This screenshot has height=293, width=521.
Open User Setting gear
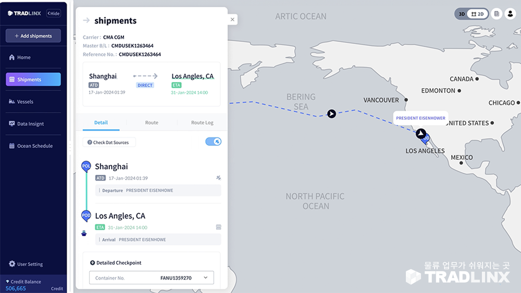click(12, 264)
